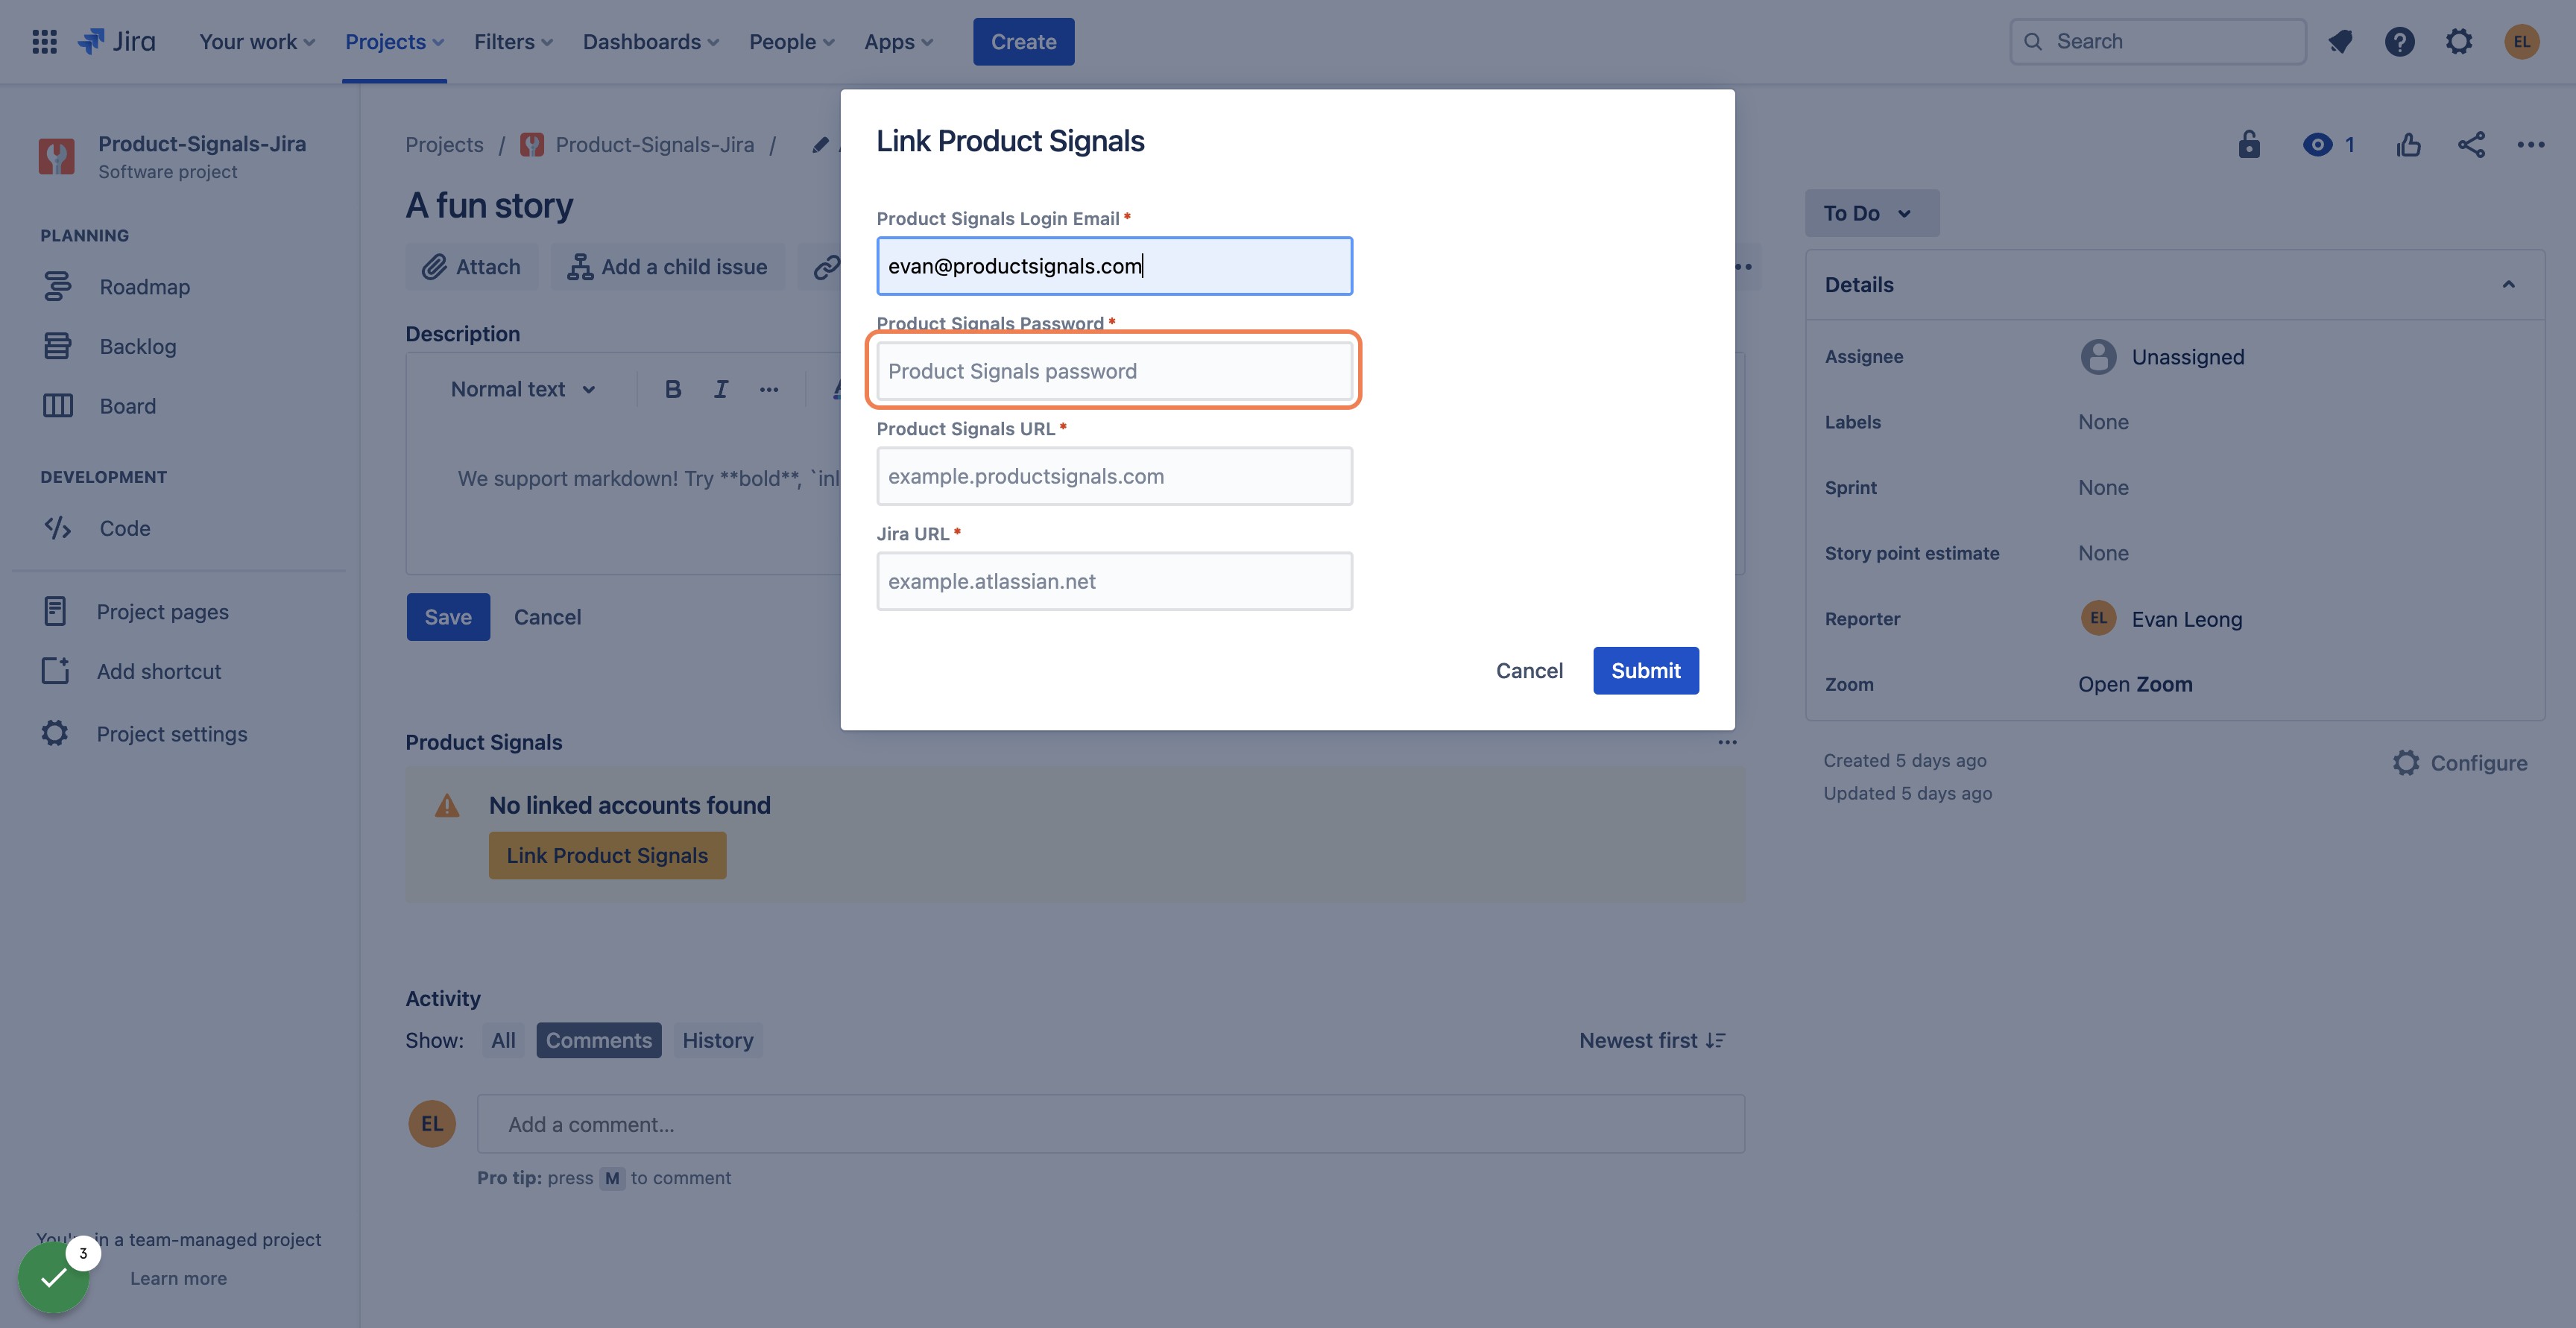The height and width of the screenshot is (1328, 2576).
Task: Open the Your work dropdown menu
Action: (x=257, y=42)
